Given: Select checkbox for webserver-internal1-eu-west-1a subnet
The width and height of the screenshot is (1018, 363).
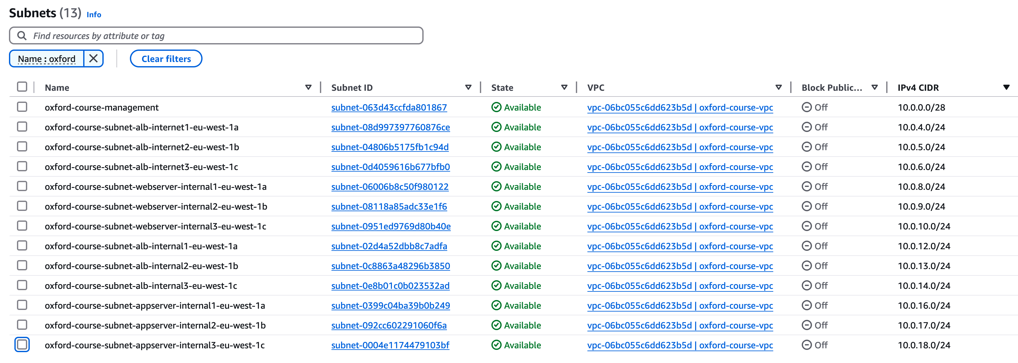Looking at the screenshot, I should coord(22,186).
